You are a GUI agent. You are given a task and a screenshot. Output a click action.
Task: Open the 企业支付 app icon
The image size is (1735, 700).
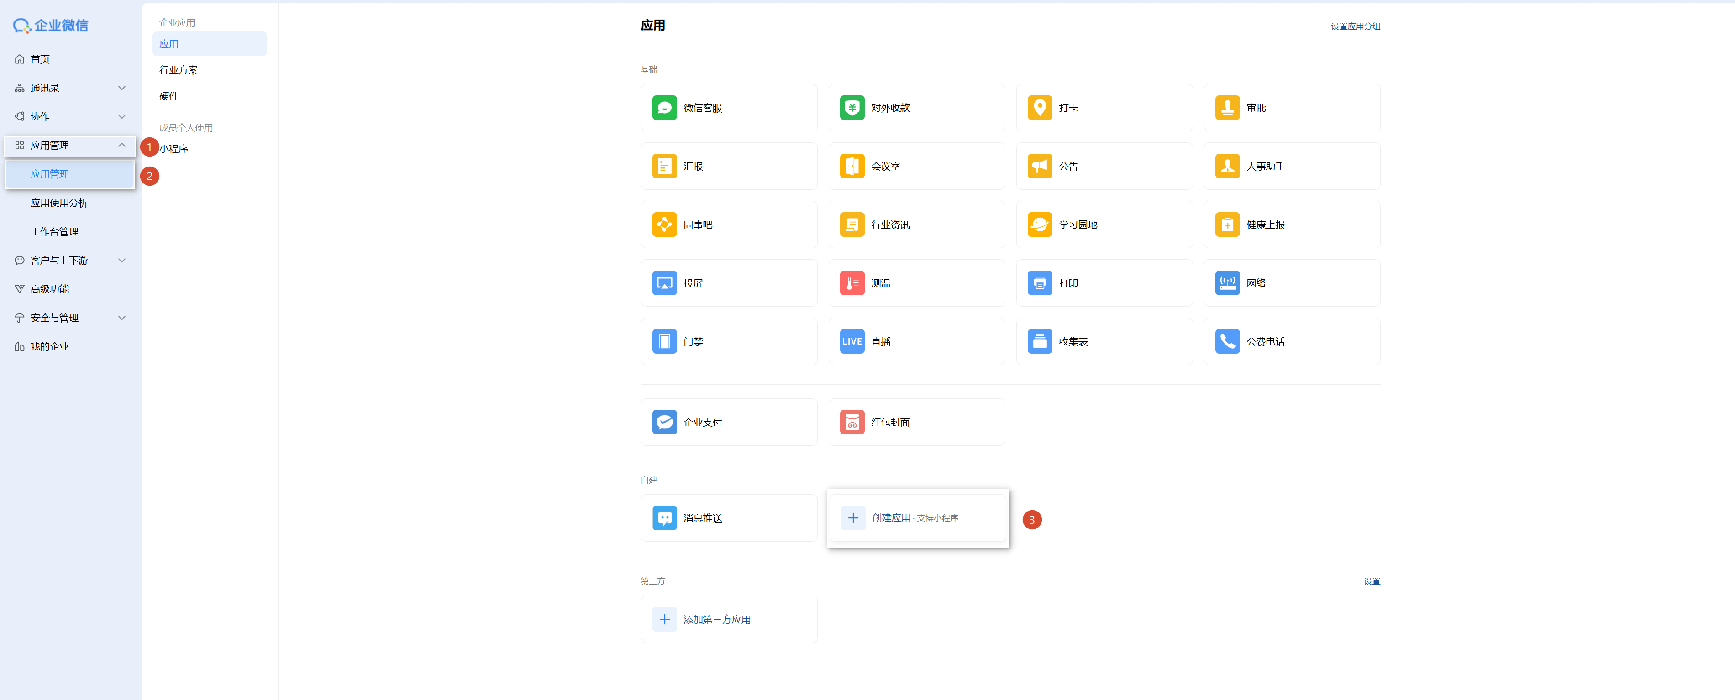coord(664,422)
